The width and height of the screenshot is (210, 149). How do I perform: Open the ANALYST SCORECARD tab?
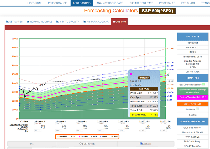[x=110, y=3]
